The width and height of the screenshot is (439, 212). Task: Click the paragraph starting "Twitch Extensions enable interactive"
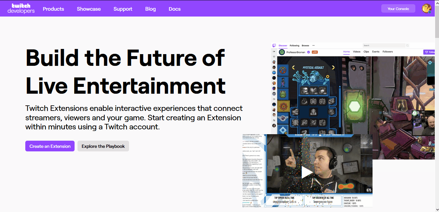[x=134, y=117]
